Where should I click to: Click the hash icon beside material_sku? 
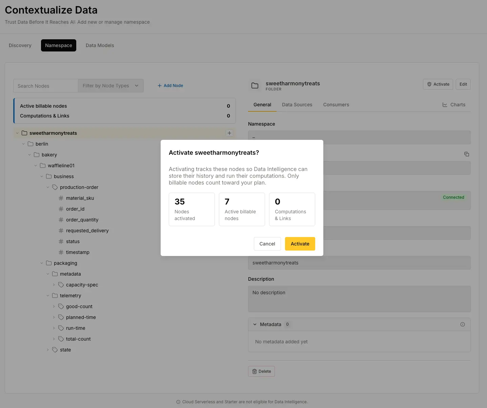61,198
